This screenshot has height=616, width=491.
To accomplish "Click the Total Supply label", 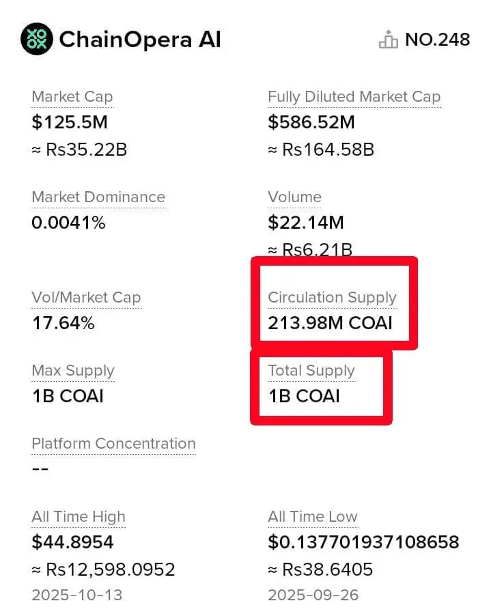I will tap(311, 371).
